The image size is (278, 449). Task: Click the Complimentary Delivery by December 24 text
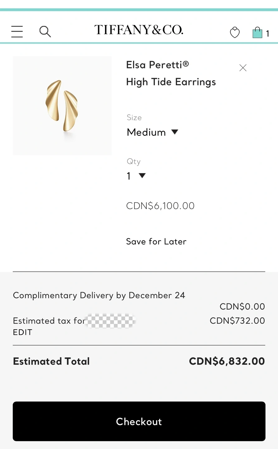pyautogui.click(x=99, y=295)
